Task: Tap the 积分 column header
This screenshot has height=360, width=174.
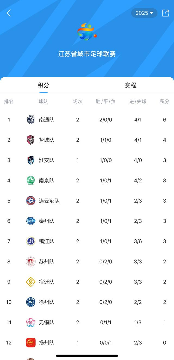Action: (164, 102)
